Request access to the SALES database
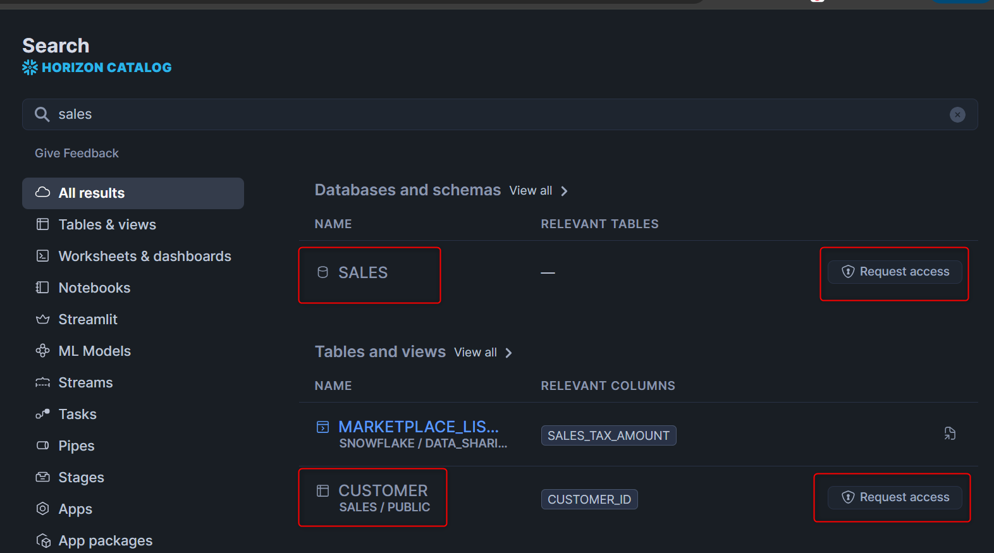The width and height of the screenshot is (994, 553). [x=895, y=272]
